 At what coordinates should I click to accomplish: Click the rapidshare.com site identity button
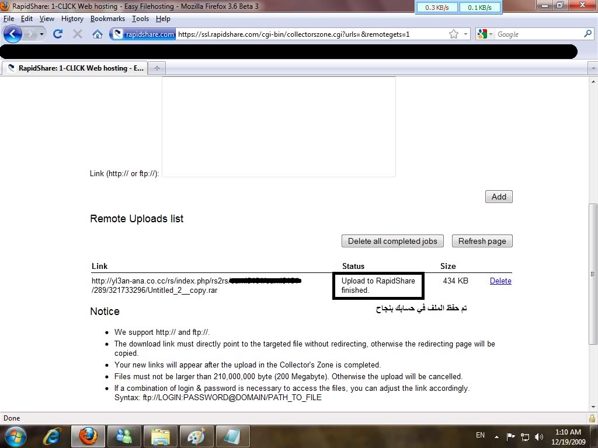tap(143, 34)
